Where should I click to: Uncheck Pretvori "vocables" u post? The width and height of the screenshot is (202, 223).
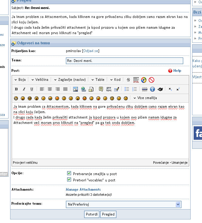coord(69,180)
